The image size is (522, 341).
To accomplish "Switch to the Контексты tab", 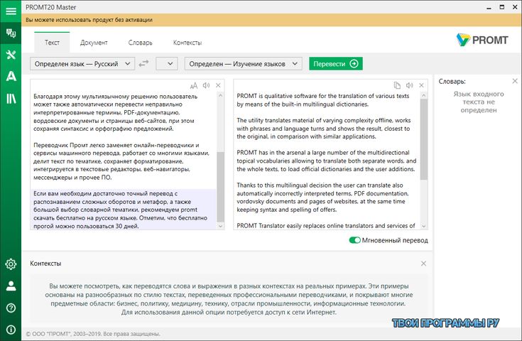I will click(187, 43).
